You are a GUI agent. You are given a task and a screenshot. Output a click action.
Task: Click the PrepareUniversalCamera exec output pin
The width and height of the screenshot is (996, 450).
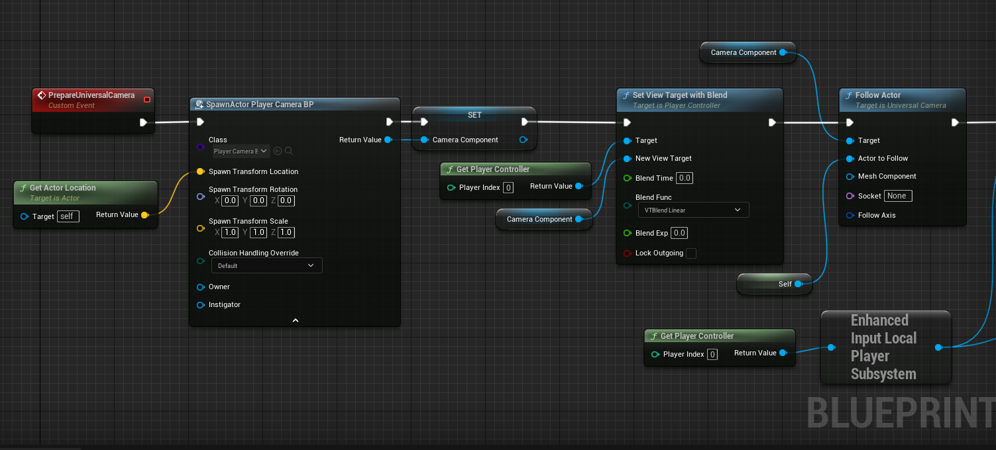pyautogui.click(x=143, y=122)
